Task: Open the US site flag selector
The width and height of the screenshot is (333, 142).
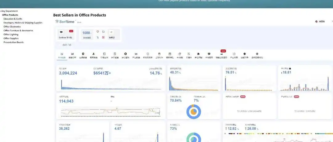Action: pyautogui.click(x=320, y=22)
